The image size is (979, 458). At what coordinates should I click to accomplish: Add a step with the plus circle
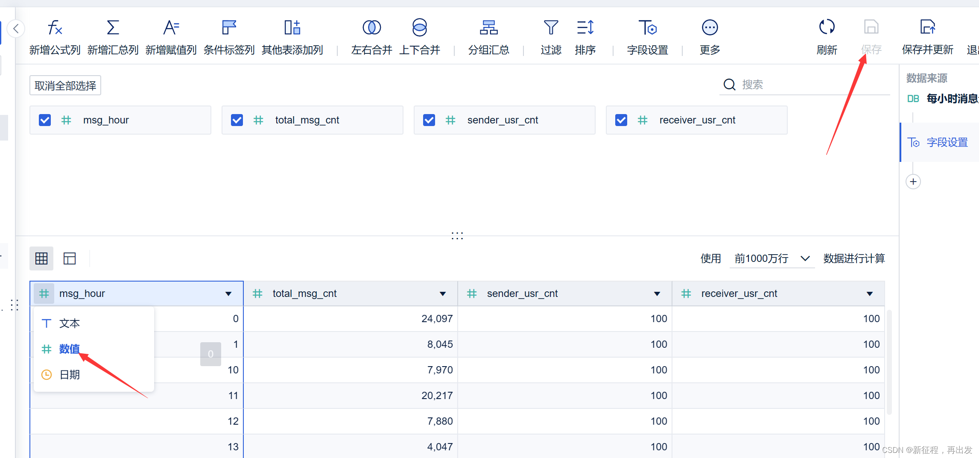click(913, 182)
